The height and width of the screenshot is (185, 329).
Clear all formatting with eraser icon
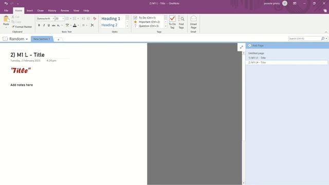tap(95, 18)
